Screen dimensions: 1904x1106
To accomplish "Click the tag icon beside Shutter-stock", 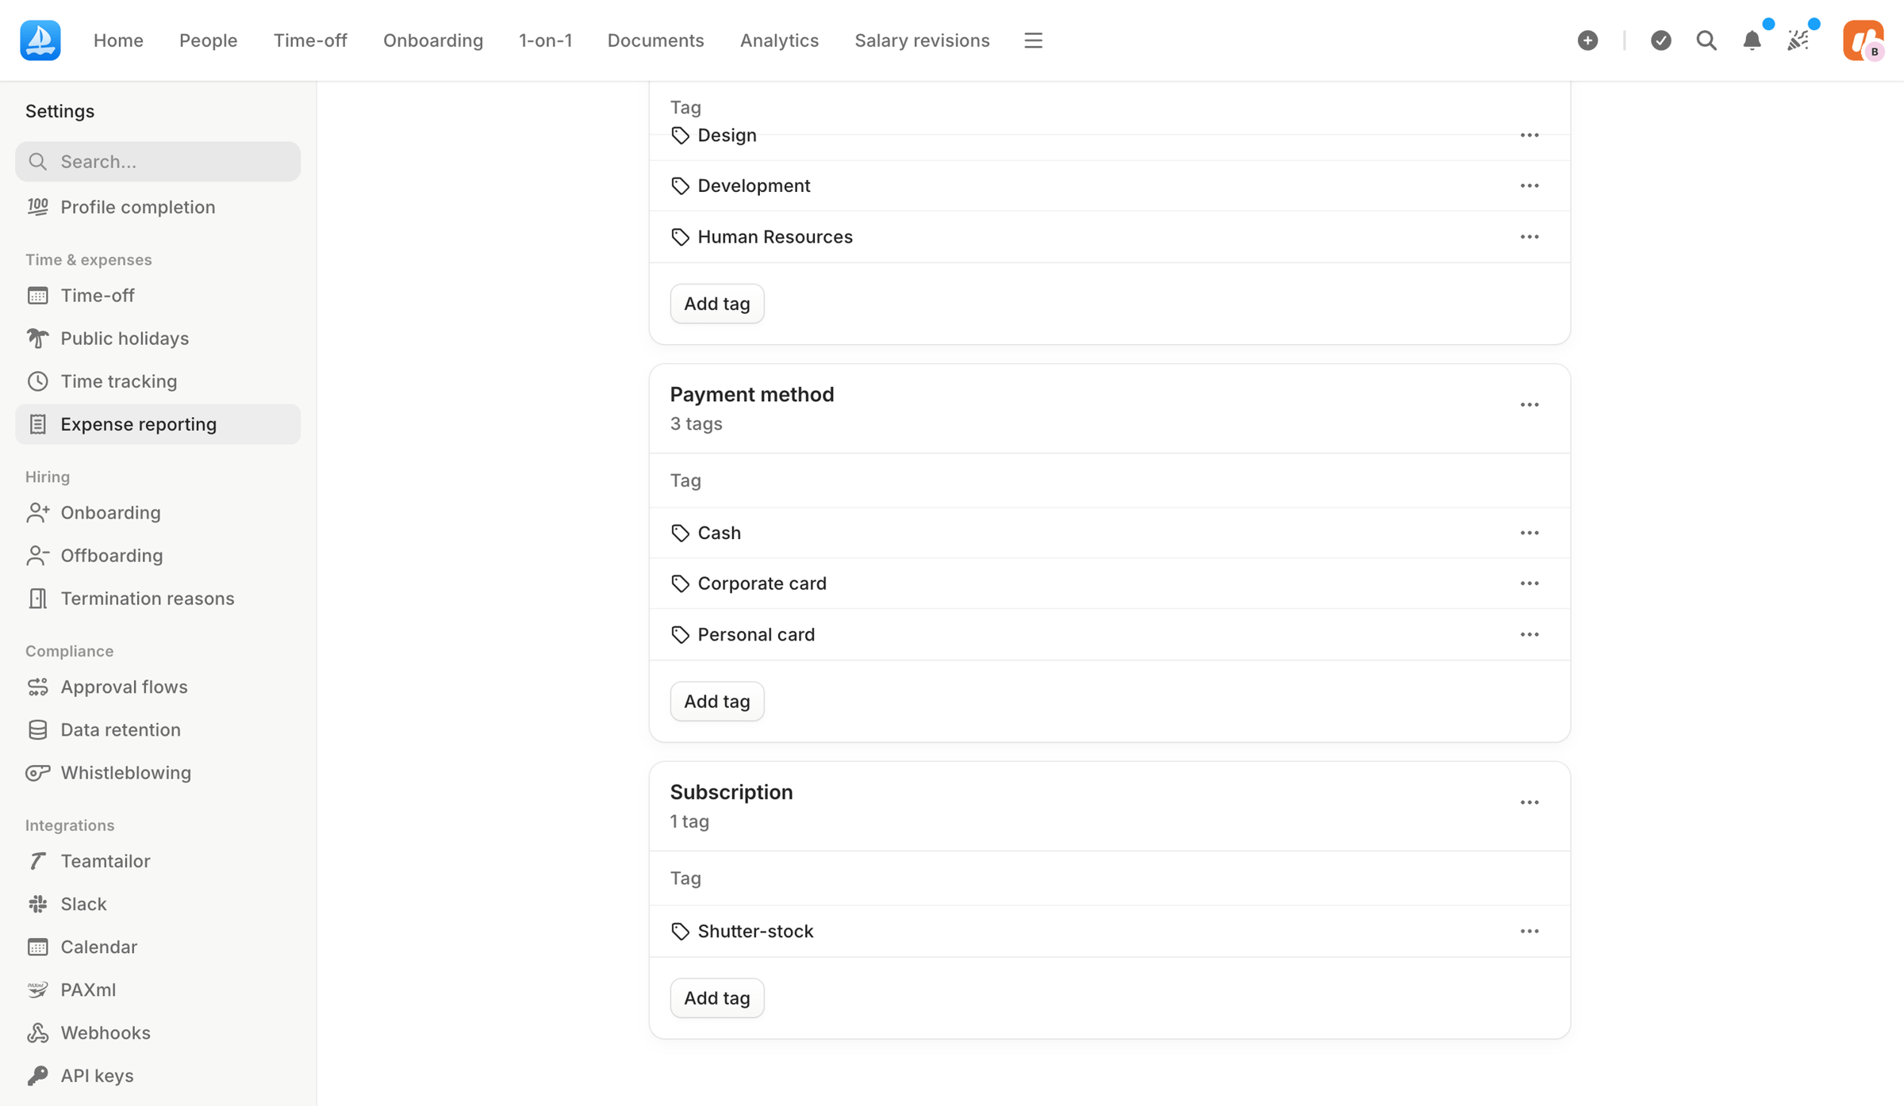I will click(x=680, y=932).
